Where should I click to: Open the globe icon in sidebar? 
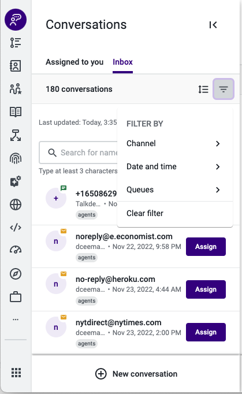(16, 205)
